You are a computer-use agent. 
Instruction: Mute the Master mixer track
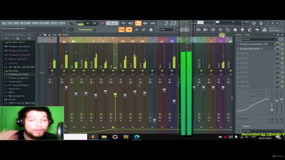(x=52, y=71)
